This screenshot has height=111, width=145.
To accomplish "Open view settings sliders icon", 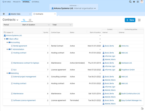I will (x=139, y=20).
